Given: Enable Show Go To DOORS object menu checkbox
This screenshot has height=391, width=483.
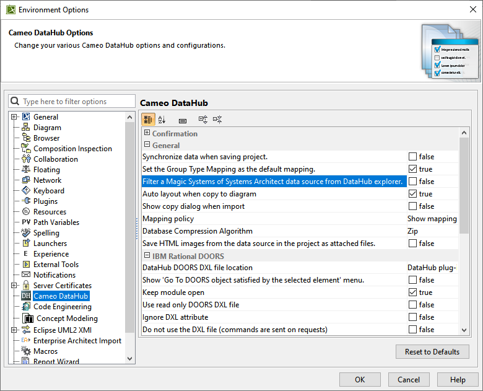Looking at the screenshot, I should point(412,280).
